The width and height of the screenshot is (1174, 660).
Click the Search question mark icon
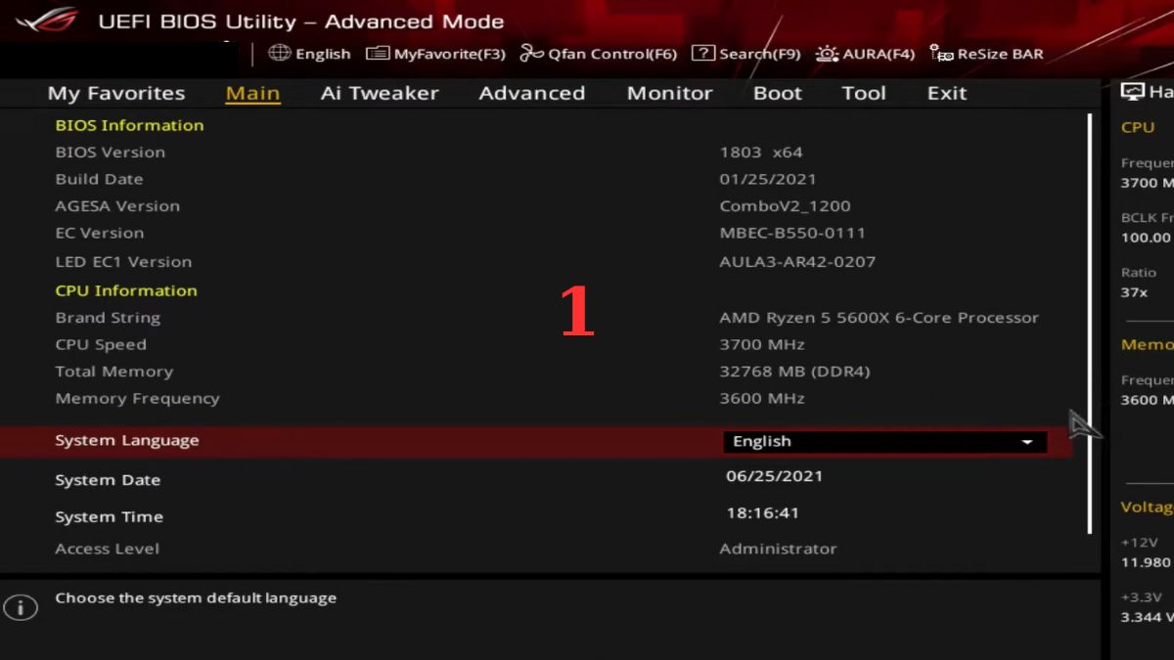[702, 54]
